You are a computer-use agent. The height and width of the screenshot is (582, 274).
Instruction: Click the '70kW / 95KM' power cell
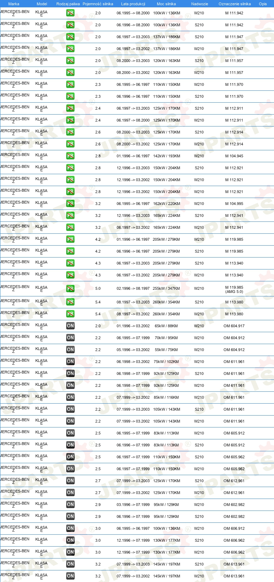[x=166, y=338]
